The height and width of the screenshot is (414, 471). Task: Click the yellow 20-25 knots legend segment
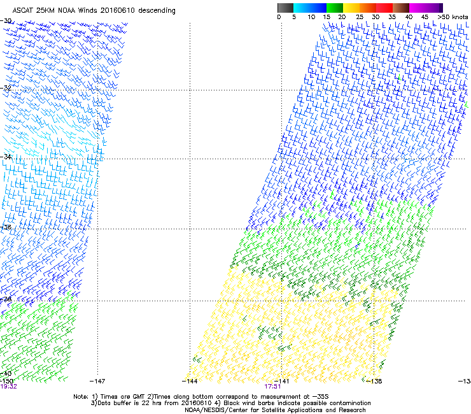pyautogui.click(x=351, y=8)
